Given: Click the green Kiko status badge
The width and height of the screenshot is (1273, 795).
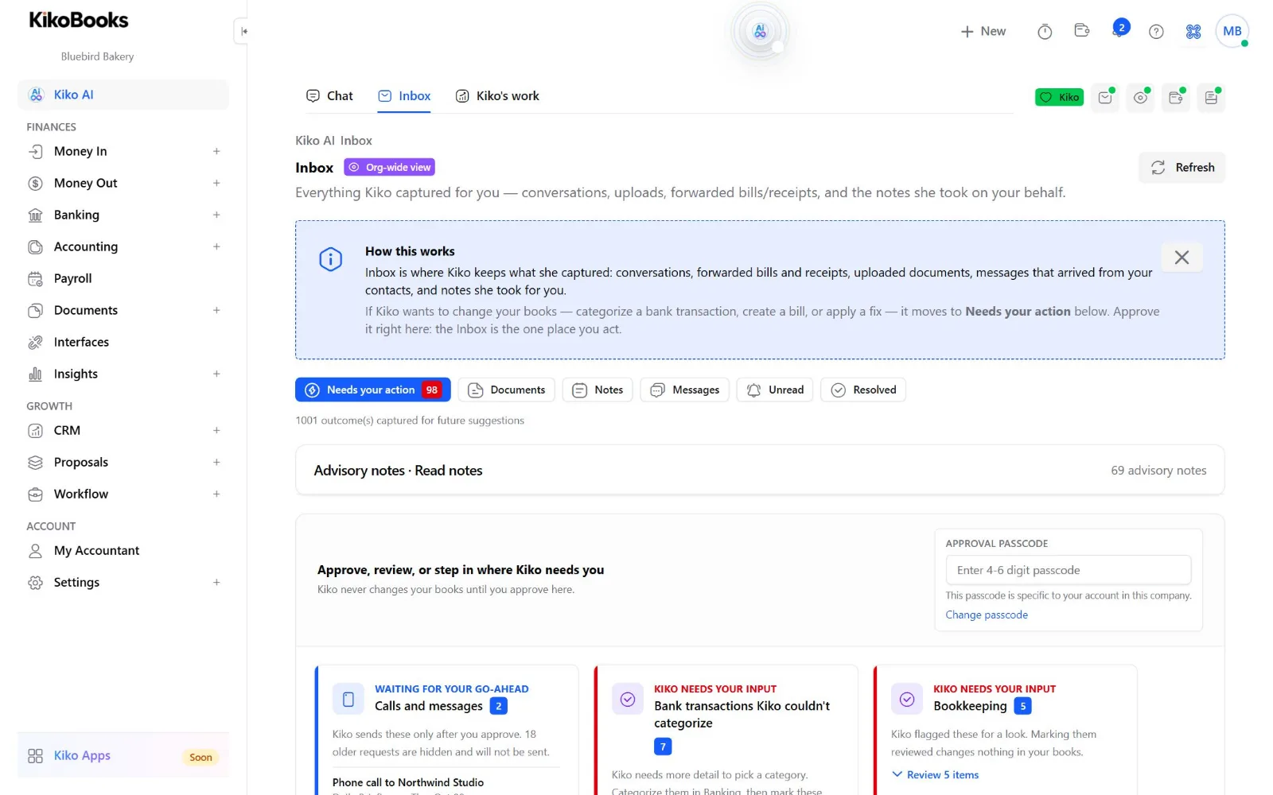Looking at the screenshot, I should (1059, 97).
